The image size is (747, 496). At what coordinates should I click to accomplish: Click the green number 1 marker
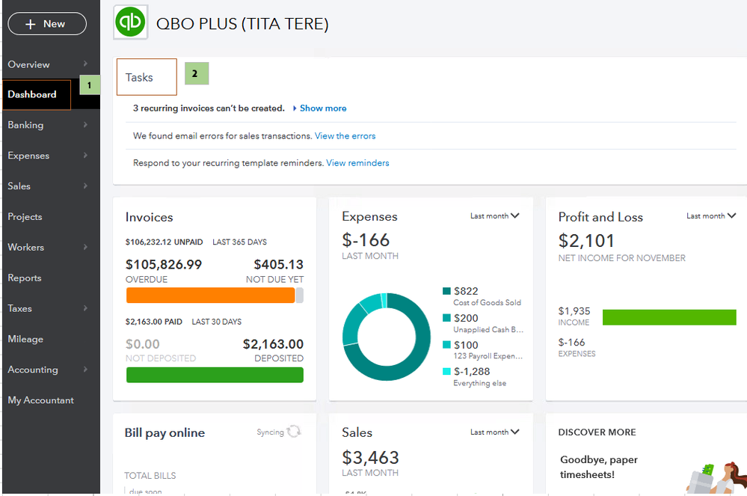tap(90, 85)
